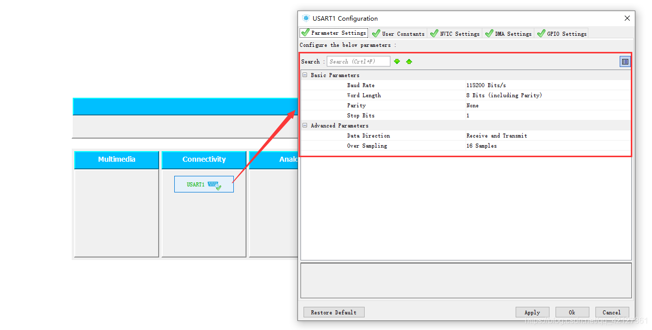Confirm with the Ok button
652x330 pixels.
point(572,312)
